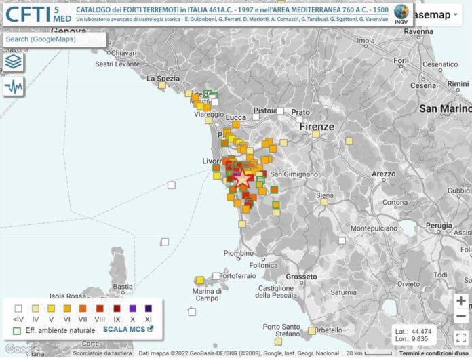Select the intensity XI dark purple swatch
The width and height of the screenshot is (472, 358).
coord(148,309)
